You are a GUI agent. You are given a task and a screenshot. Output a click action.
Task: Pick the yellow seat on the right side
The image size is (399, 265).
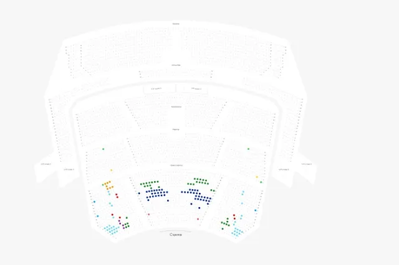(257, 177)
